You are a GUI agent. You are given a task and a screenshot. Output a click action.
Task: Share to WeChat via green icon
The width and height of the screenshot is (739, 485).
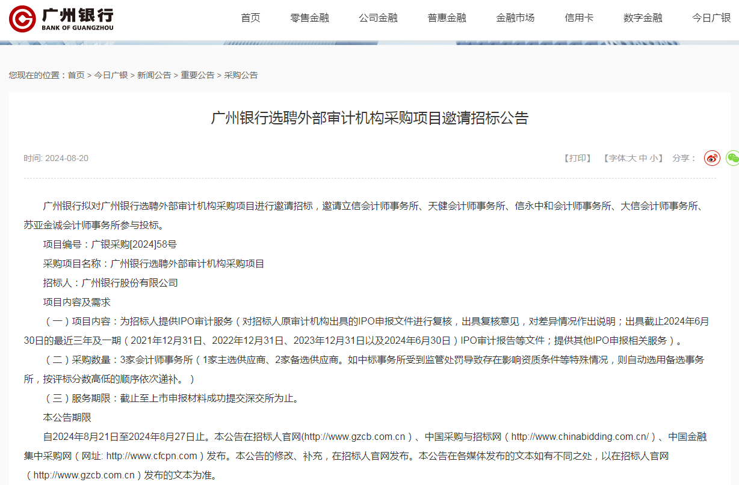pyautogui.click(x=732, y=158)
